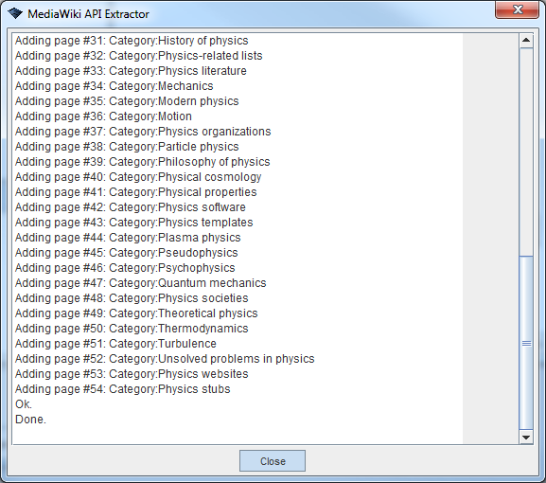
Task: Select line 'Category:Physics-related lists'
Action: (x=138, y=56)
